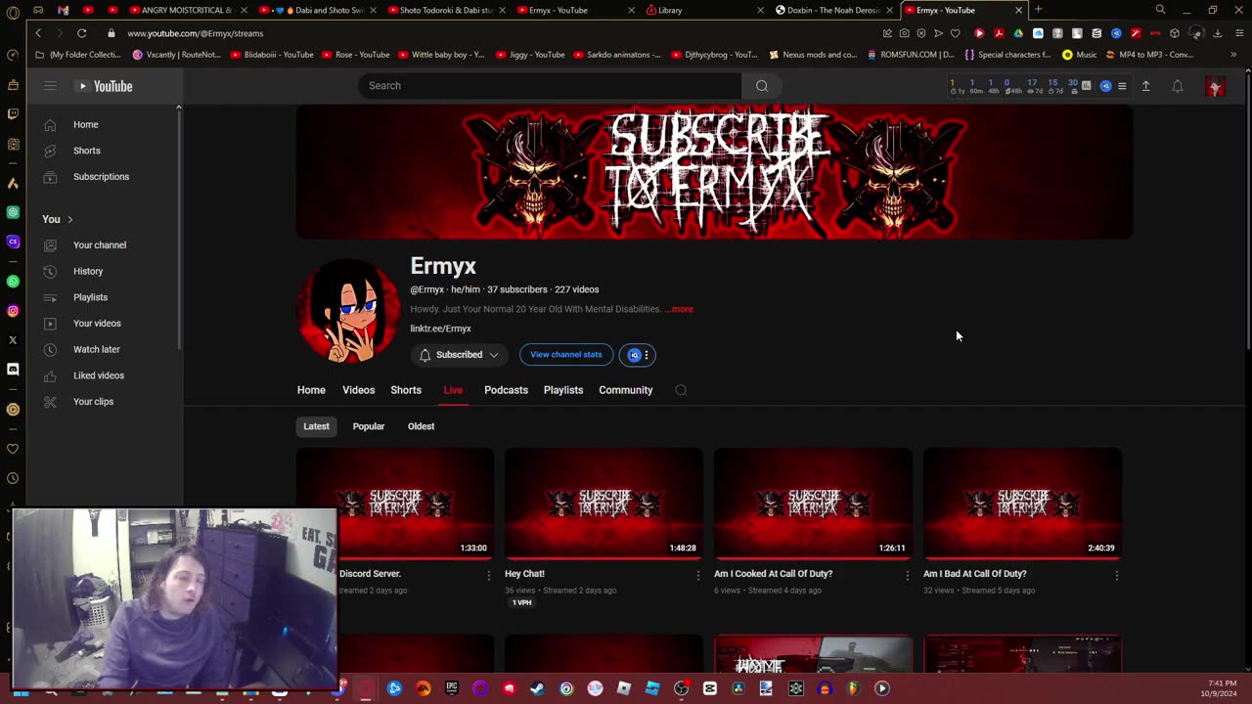
Task: Switch to channel Home tab
Action: (311, 390)
